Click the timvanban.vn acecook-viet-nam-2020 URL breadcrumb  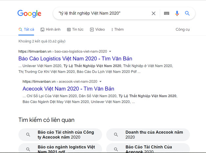[60, 81]
